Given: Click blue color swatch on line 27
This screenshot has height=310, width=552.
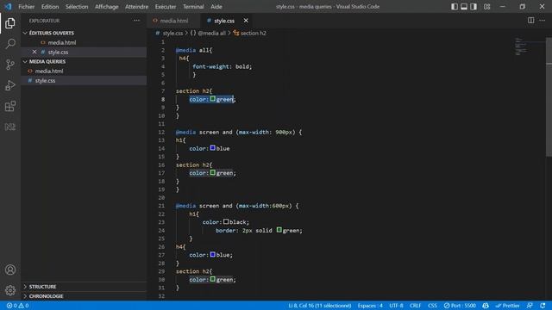Looking at the screenshot, I should click(213, 254).
